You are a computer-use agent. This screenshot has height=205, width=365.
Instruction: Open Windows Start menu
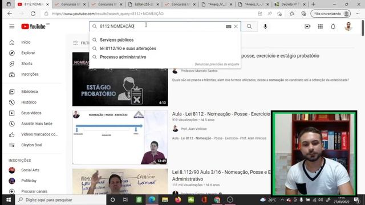9,200
